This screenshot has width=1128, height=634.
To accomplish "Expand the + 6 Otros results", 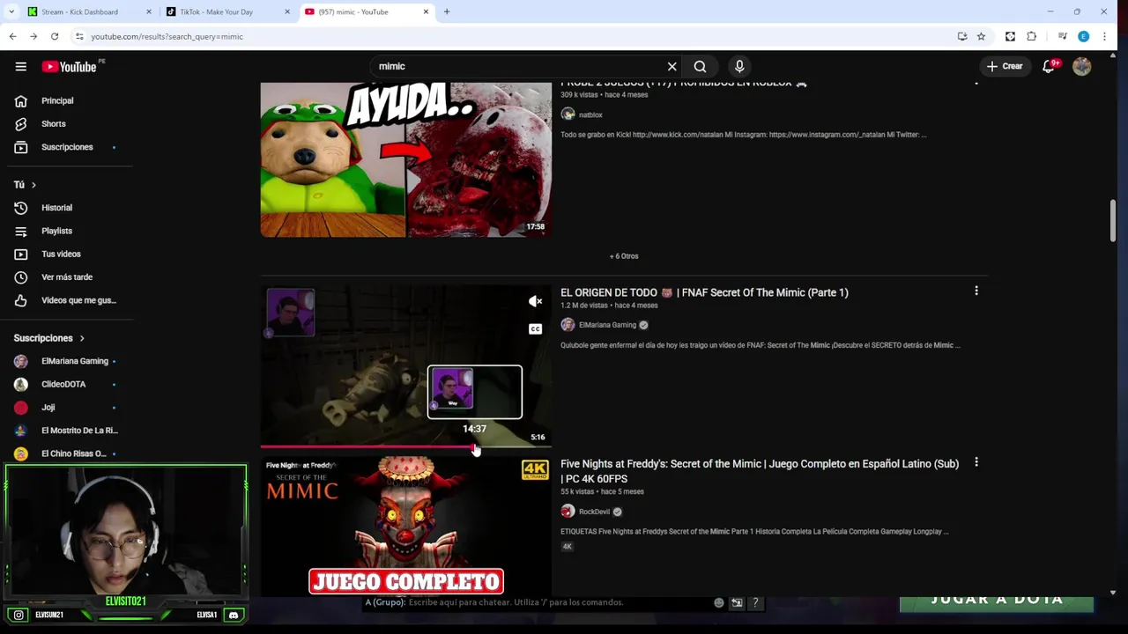I will coord(624,256).
